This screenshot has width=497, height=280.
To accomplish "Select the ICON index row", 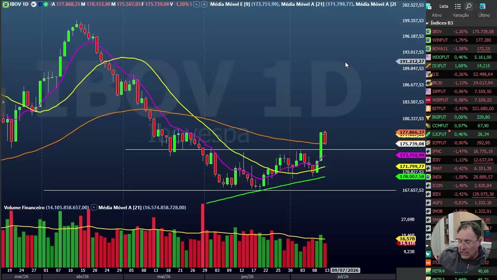I will click(461, 185).
